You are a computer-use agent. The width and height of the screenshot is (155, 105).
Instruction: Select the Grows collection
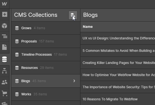point(46,28)
